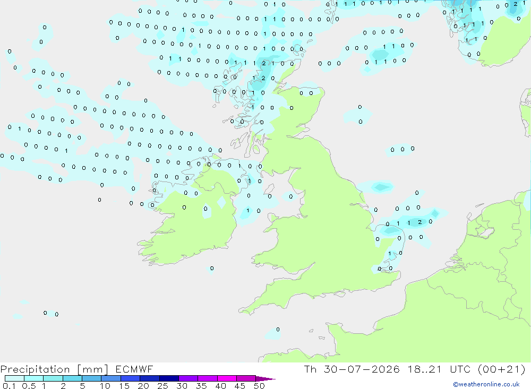Click the 1 to 2 mm legend swatch
Viewport: 531px width, 389px height.
tap(53, 378)
